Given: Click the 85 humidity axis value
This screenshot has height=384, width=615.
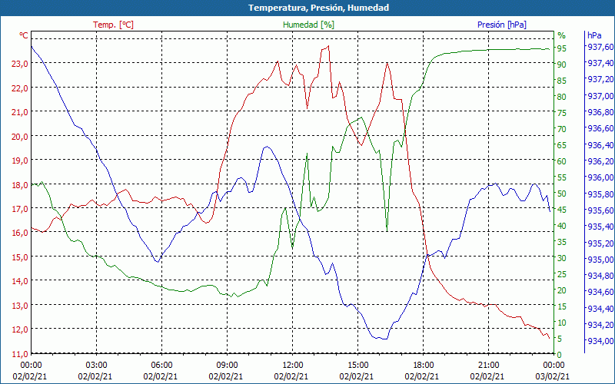Looking at the screenshot, I should (562, 81).
